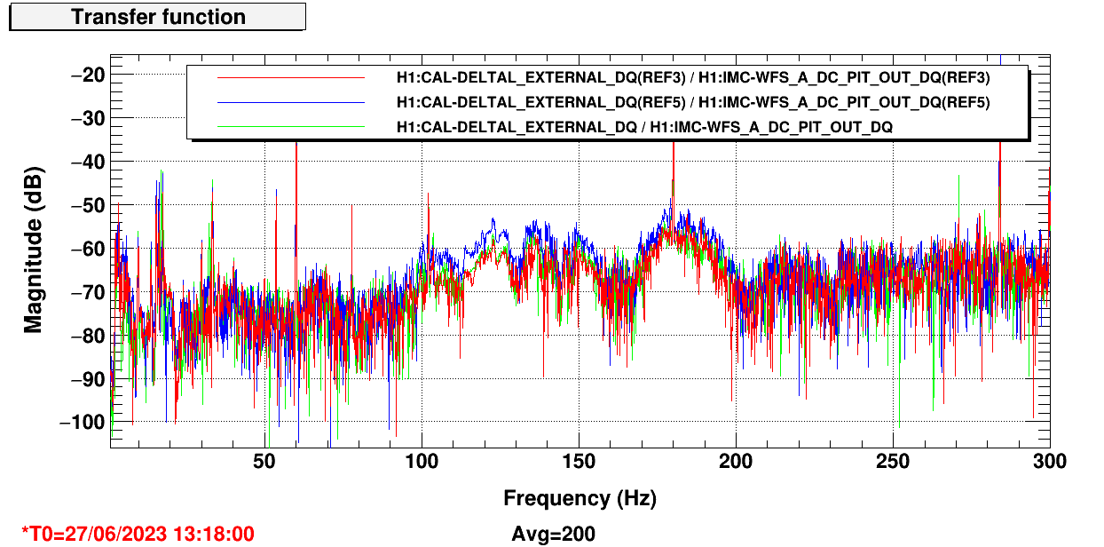Select the green legend line sample

click(291, 128)
